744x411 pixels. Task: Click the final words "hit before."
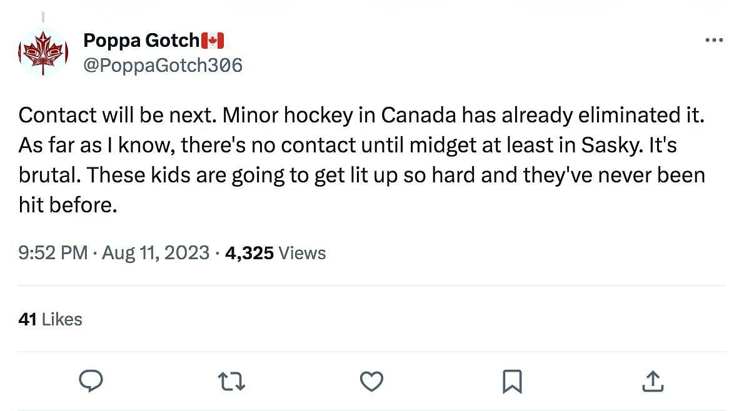pos(68,205)
